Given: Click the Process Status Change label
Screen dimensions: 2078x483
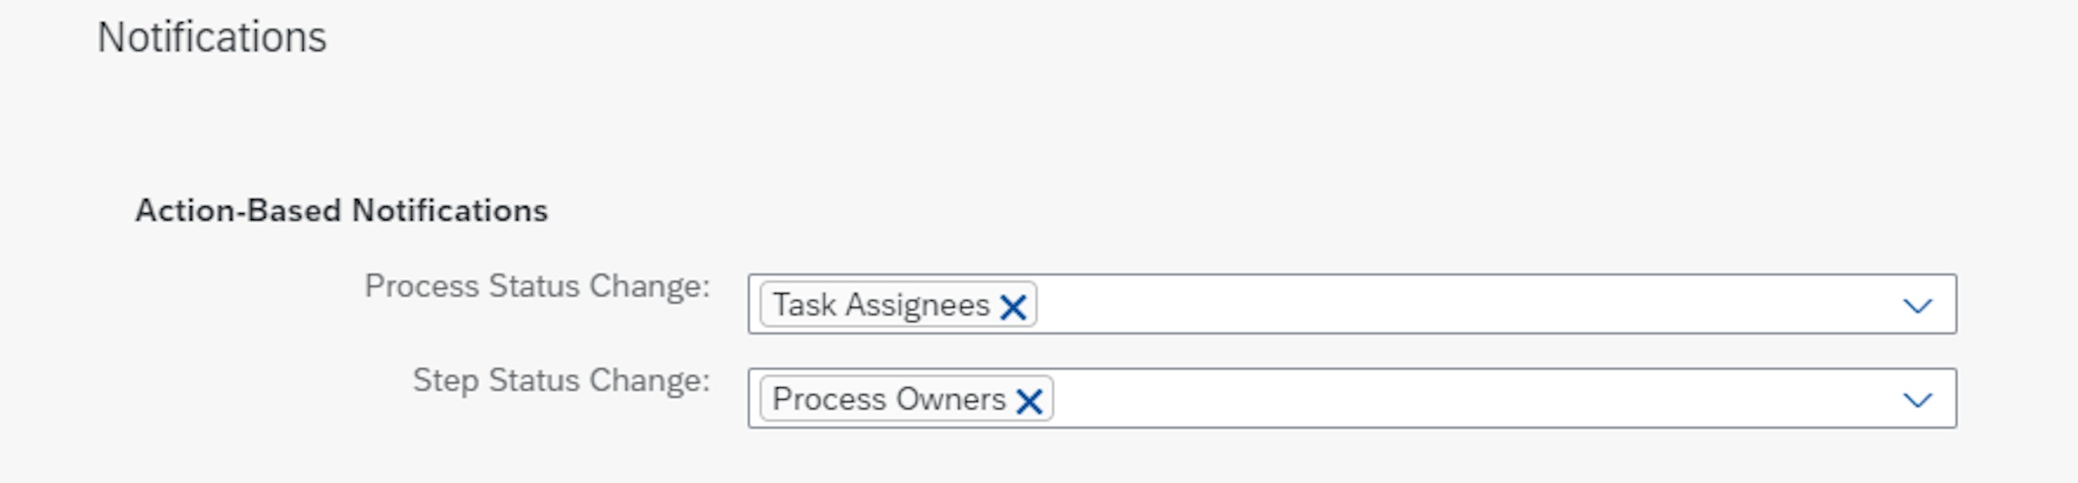Looking at the screenshot, I should click(536, 287).
